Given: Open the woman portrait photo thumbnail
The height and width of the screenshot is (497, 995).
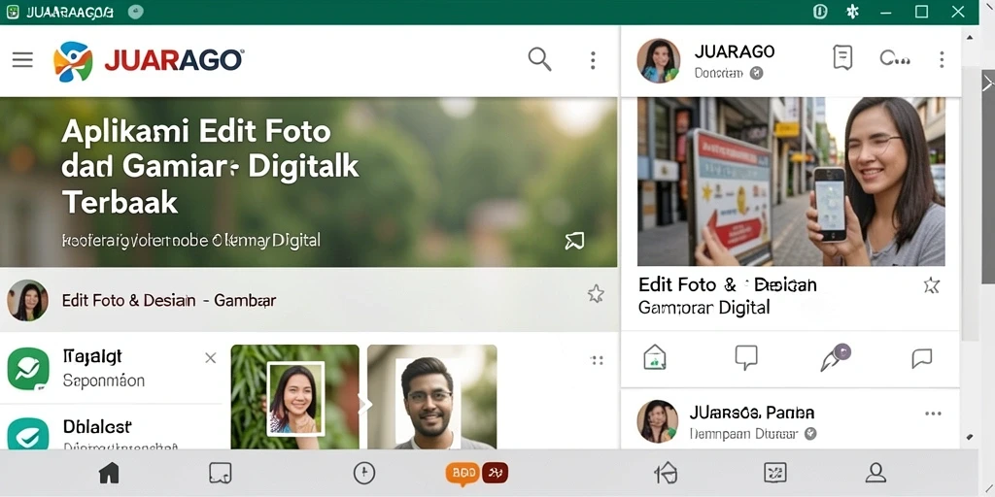Looking at the screenshot, I should pyautogui.click(x=295, y=397).
